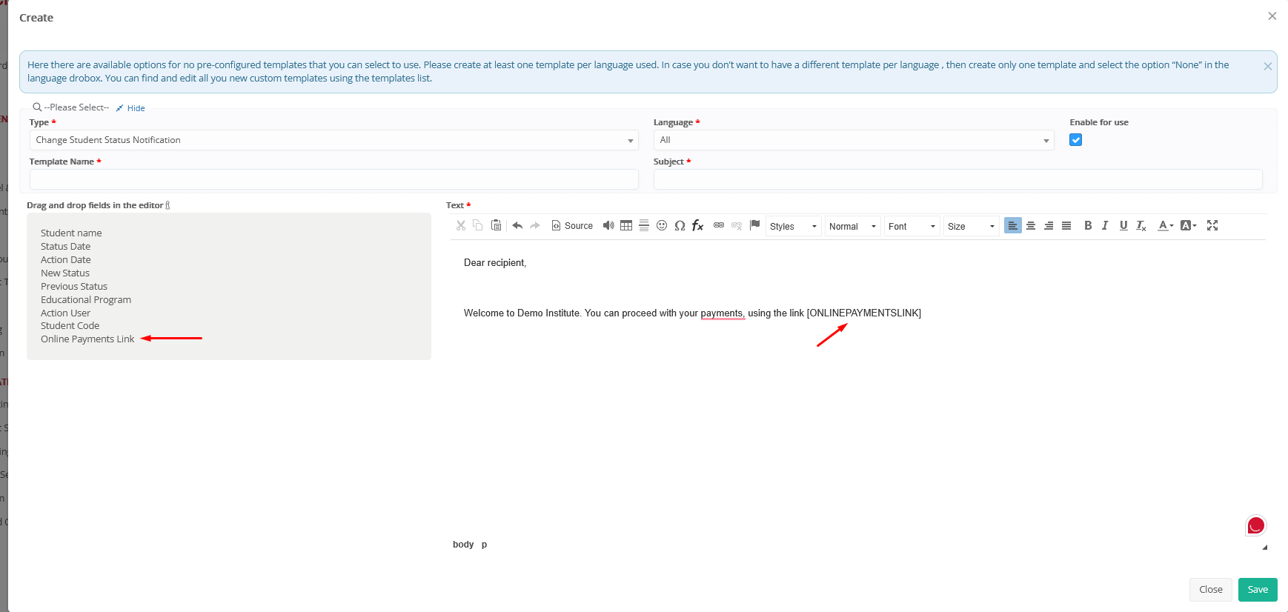Click the Undo arrow in editor toolbar
This screenshot has height=612, width=1288.
(517, 226)
